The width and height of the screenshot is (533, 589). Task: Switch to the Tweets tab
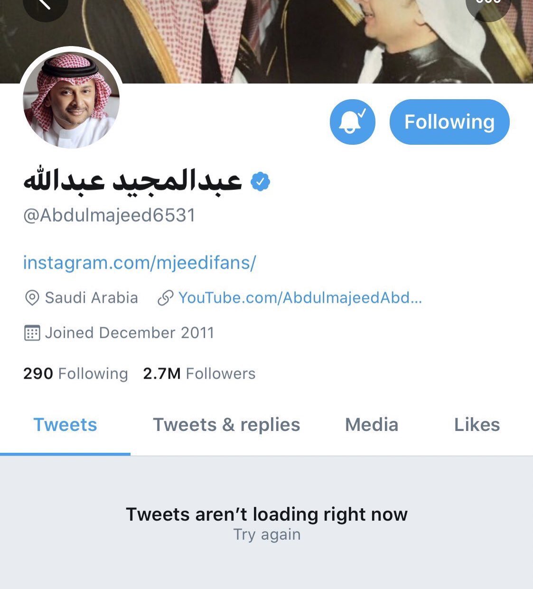[65, 425]
